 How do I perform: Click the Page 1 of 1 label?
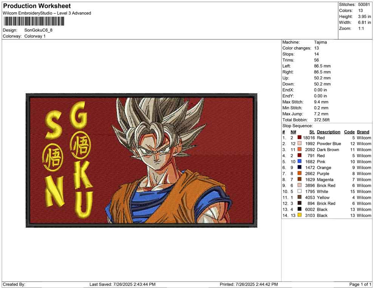360,284
